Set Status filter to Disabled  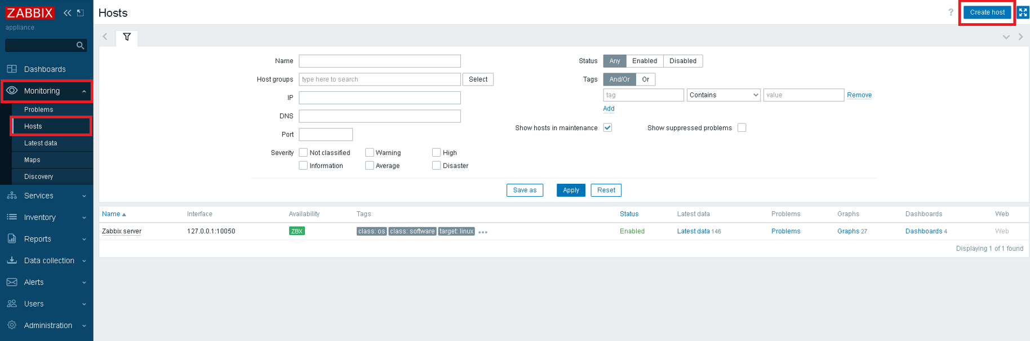click(x=683, y=61)
